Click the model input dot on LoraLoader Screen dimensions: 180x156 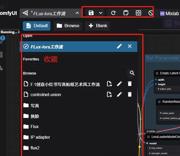tap(147, 143)
